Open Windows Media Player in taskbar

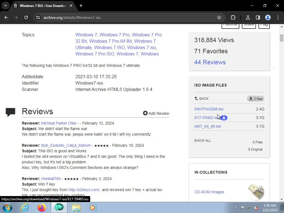tap(93, 207)
